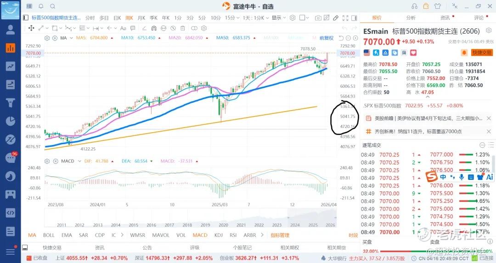
Task: Open the 相关期权 bottom tab
Action: tap(289, 248)
